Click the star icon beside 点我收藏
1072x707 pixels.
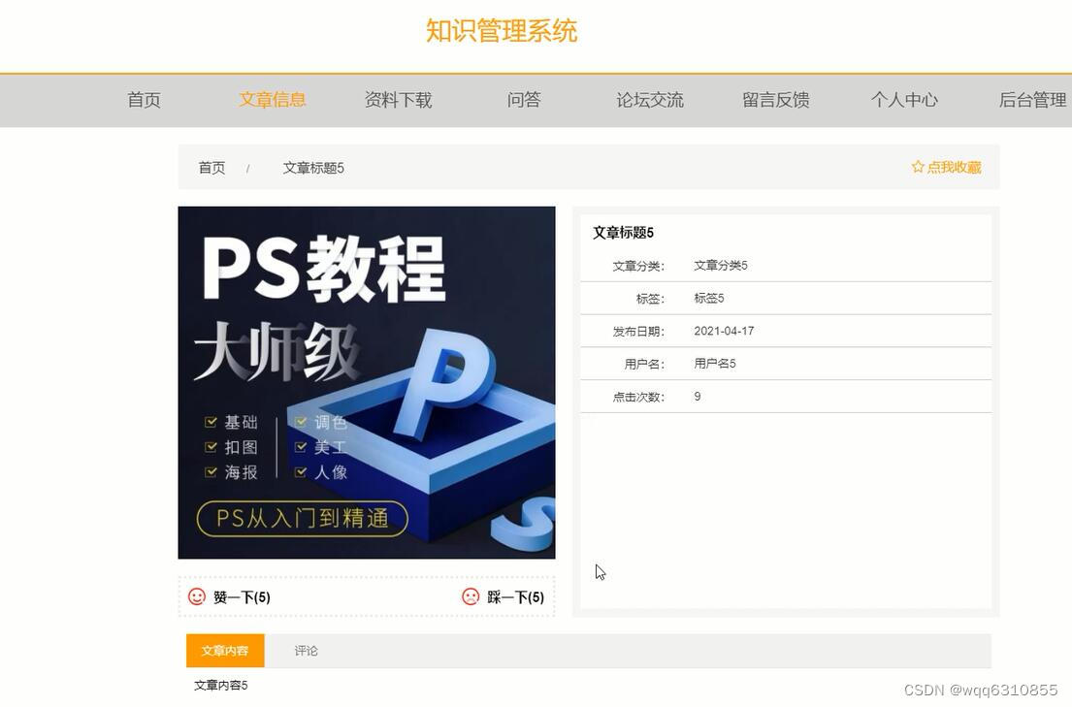918,167
